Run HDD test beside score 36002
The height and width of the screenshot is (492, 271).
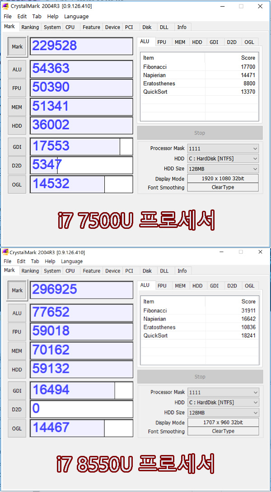[x=17, y=126]
